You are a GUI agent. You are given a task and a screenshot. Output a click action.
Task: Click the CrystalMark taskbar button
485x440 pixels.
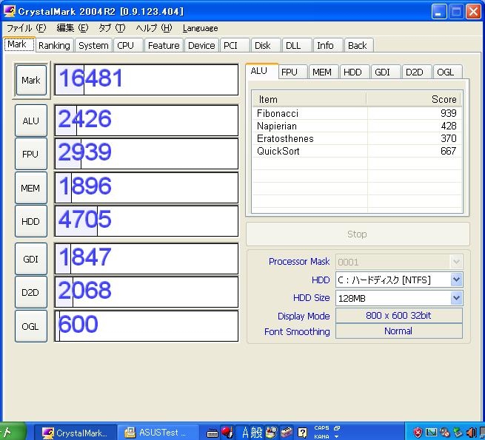pos(77,433)
